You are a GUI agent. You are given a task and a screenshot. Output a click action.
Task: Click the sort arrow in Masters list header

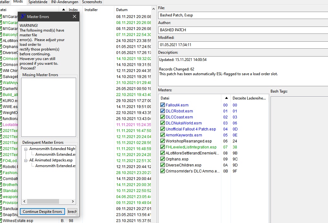tap(226, 98)
